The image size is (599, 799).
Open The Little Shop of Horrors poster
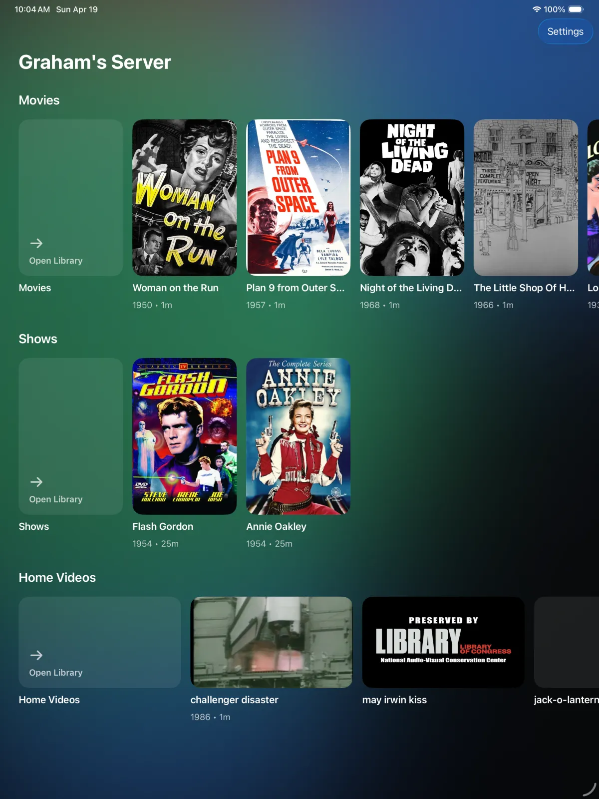pyautogui.click(x=526, y=198)
